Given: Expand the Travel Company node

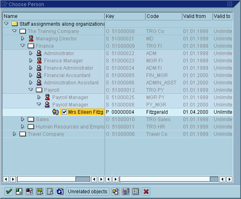Looking at the screenshot, I should tap(14, 134).
